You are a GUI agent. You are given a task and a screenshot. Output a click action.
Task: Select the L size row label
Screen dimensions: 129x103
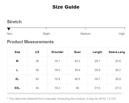coord(17,70)
